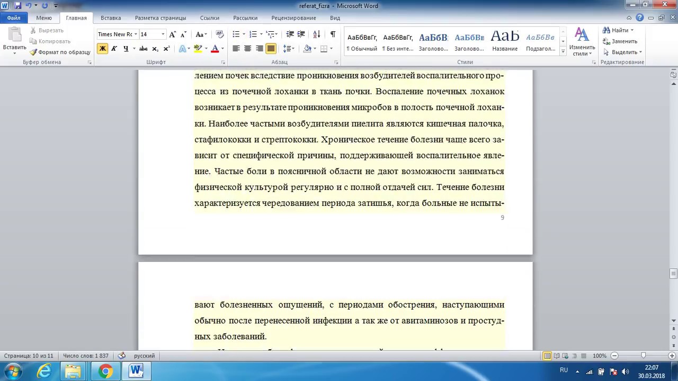
Task: Click the grow font size icon
Action: [172, 34]
